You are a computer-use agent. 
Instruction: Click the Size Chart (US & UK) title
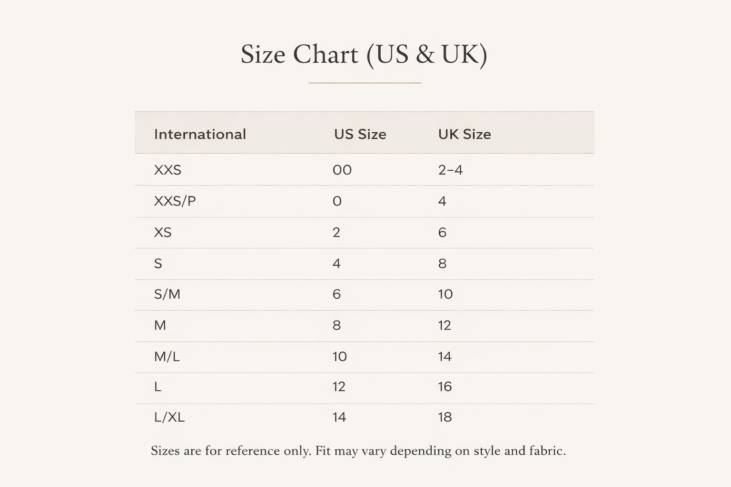point(364,54)
